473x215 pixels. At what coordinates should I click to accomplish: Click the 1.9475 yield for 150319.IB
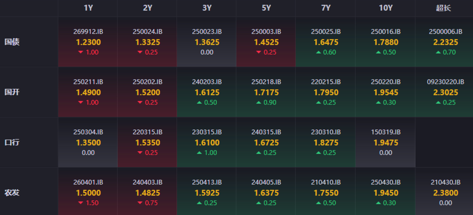[386, 143]
